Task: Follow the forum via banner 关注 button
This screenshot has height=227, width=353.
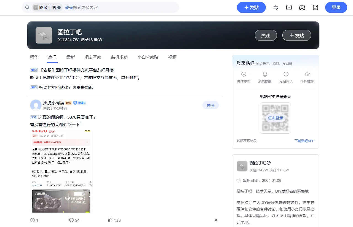Action: (266, 35)
